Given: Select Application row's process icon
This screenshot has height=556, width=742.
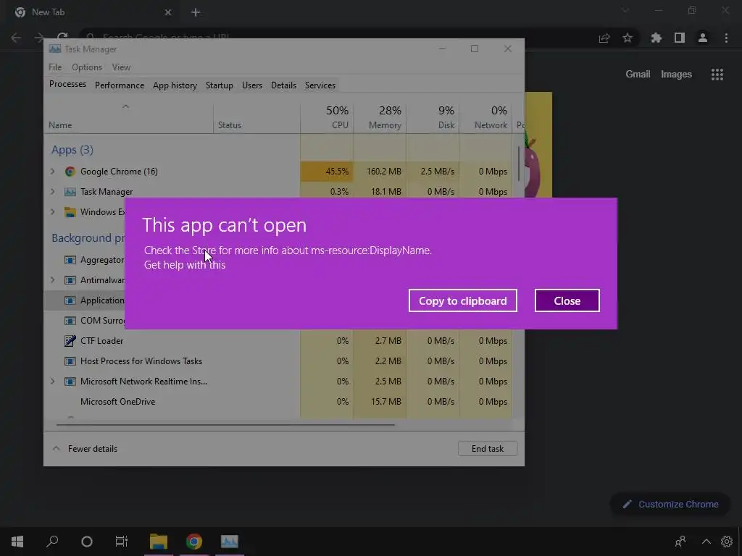Looking at the screenshot, I should [x=70, y=300].
